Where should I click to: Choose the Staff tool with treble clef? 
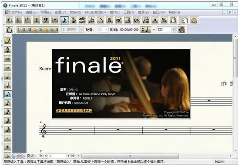point(18,20)
